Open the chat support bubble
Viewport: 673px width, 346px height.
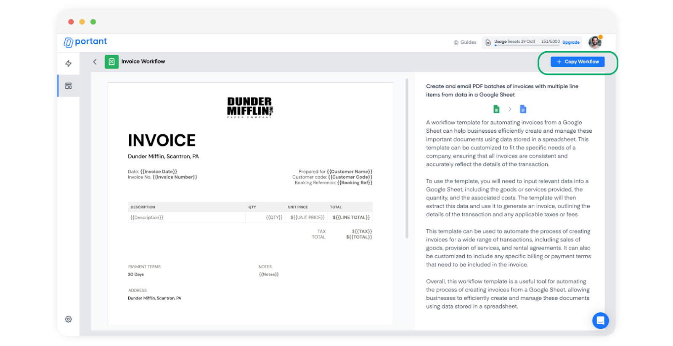pyautogui.click(x=600, y=320)
